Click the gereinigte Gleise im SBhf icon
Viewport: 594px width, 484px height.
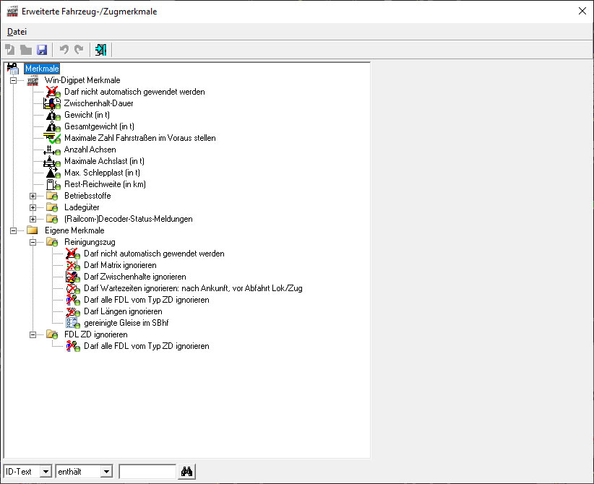72,323
